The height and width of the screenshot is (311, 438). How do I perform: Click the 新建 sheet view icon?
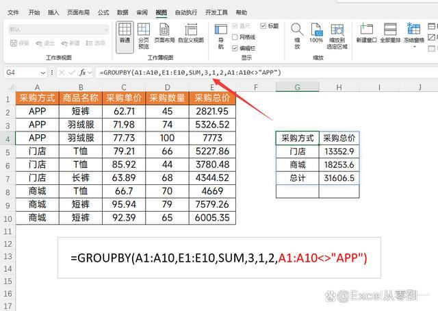coord(64,43)
